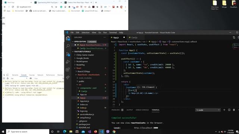This screenshot has height=134, width=239.
Task: Open the index.js file in Explorer
Action: point(83,108)
